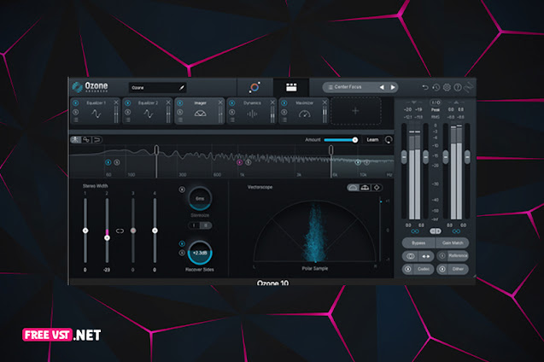544x362 pixels.
Task: Toggle power for the Equalizer 2 module
Action: pyautogui.click(x=128, y=103)
